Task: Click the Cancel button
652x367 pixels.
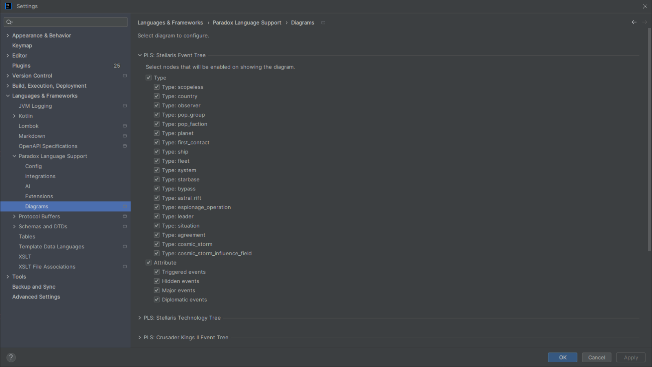Action: (x=597, y=358)
